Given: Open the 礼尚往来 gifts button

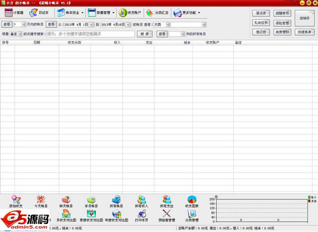Looking at the screenshot, I should click(261, 23).
